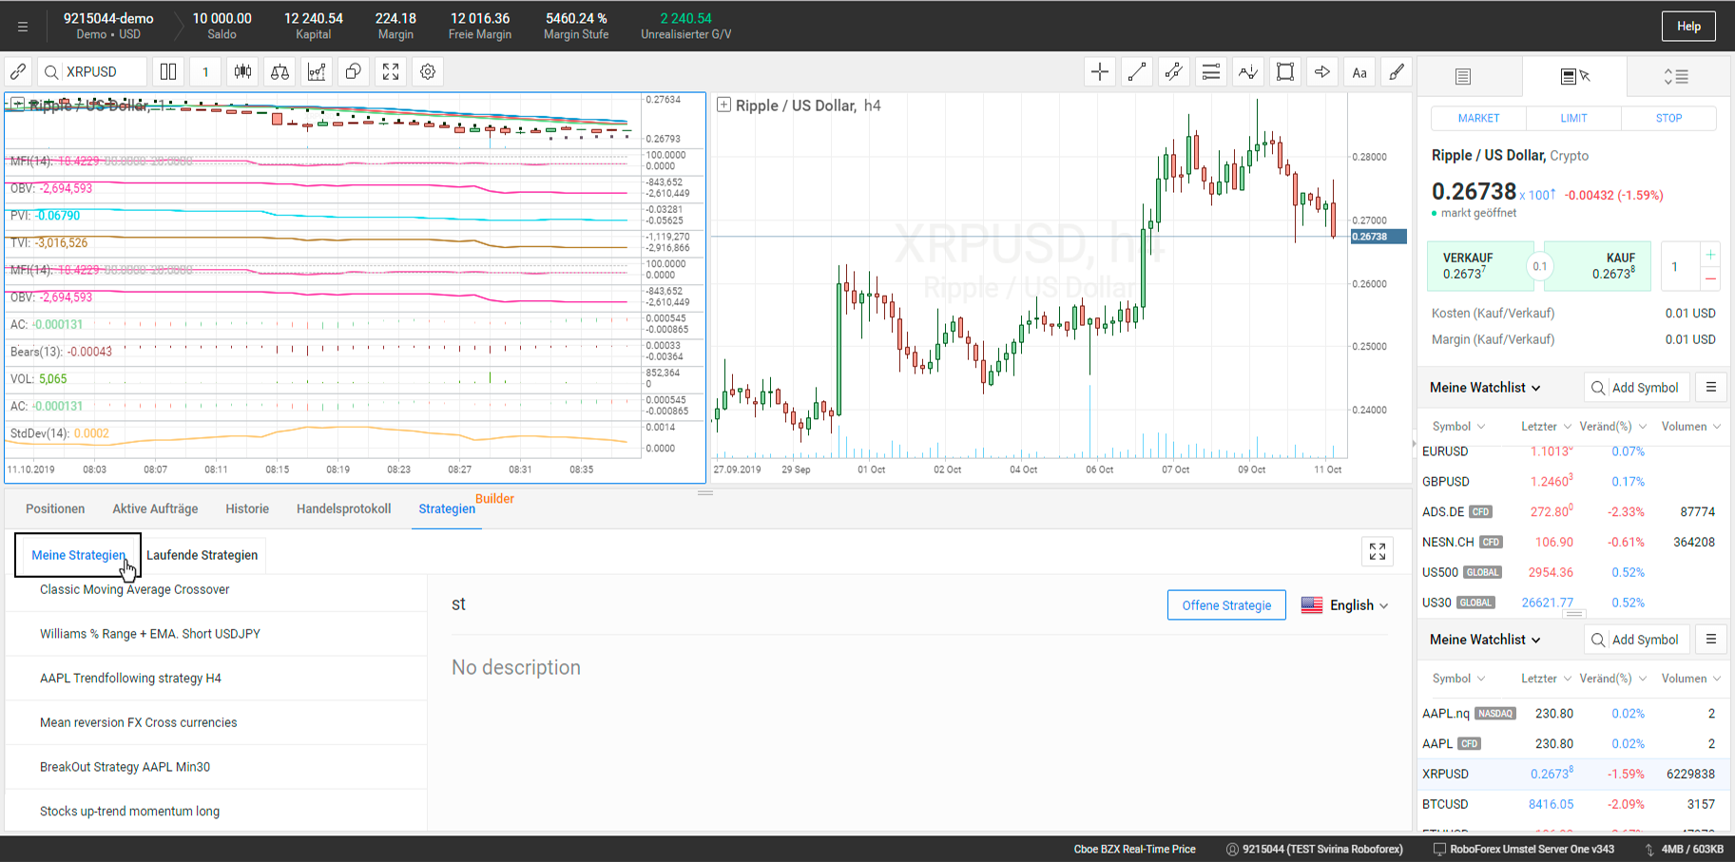Open the English language dropdown

(x=1344, y=605)
